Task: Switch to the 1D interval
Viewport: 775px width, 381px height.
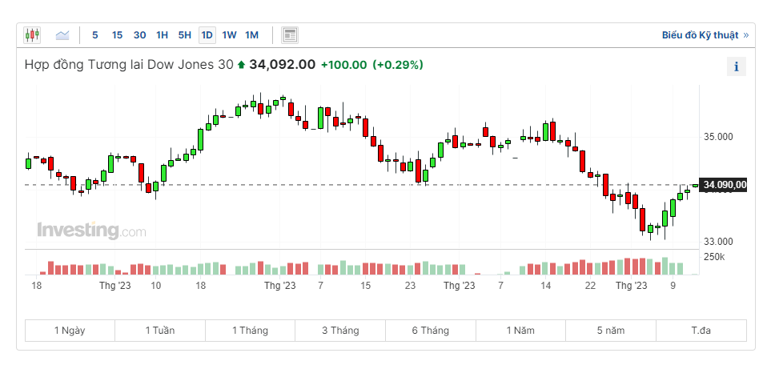Action: click(207, 35)
